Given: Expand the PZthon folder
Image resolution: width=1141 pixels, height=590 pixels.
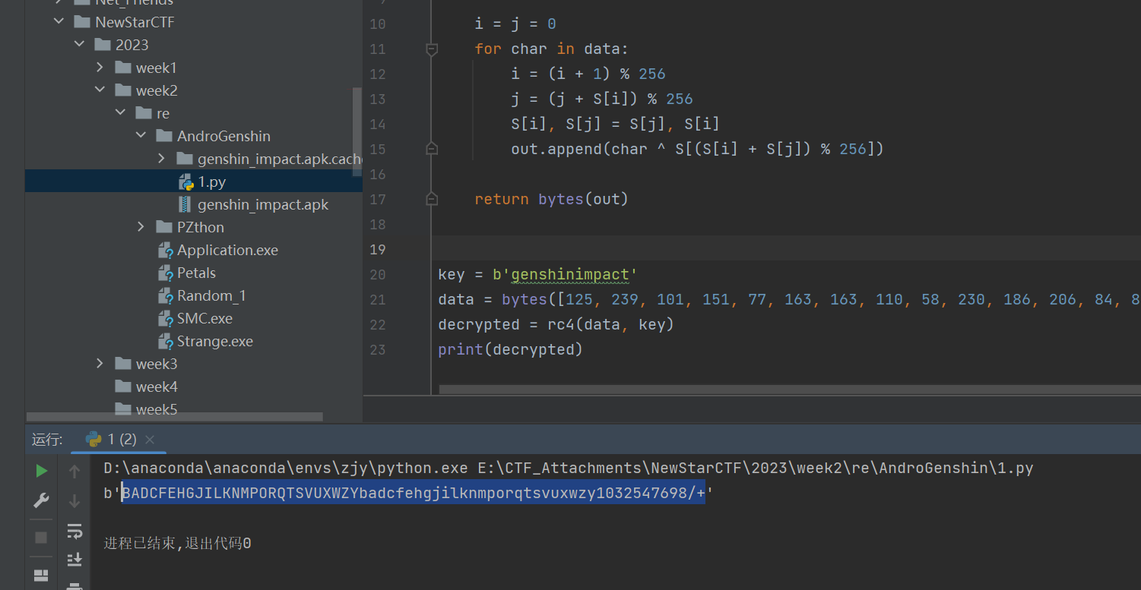Looking at the screenshot, I should tap(141, 227).
